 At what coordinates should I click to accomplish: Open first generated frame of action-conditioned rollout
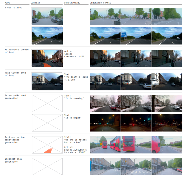point(105,59)
